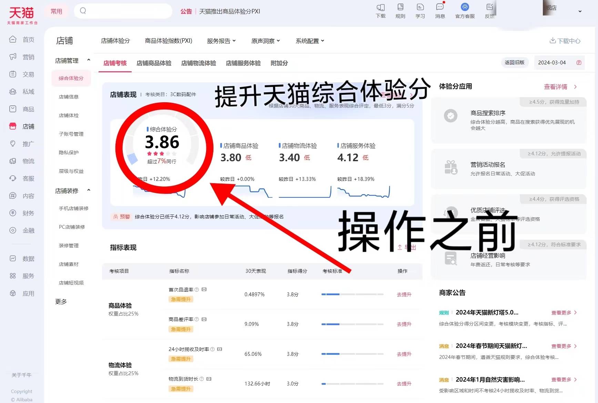Image resolution: width=598 pixels, height=403 pixels.
Task: Open the 规则 rules icon
Action: (400, 8)
